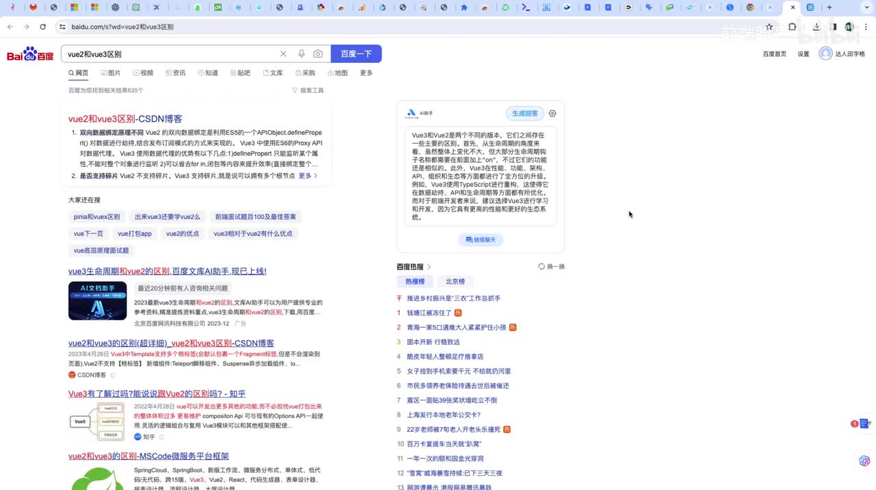Viewport: 876px width, 490px height.
Task: Expand the CSDN snippet with 更多
Action: pos(308,176)
